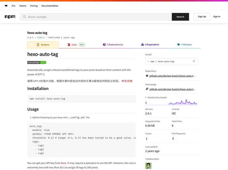
Task: Click the Last publish '2 years ago' value
Action: (x=152, y=151)
